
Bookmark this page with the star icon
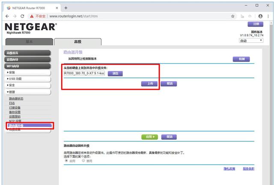[x=233, y=16]
